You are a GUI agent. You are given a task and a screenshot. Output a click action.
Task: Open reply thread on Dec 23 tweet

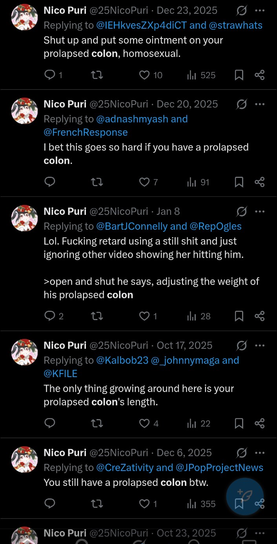point(54,75)
